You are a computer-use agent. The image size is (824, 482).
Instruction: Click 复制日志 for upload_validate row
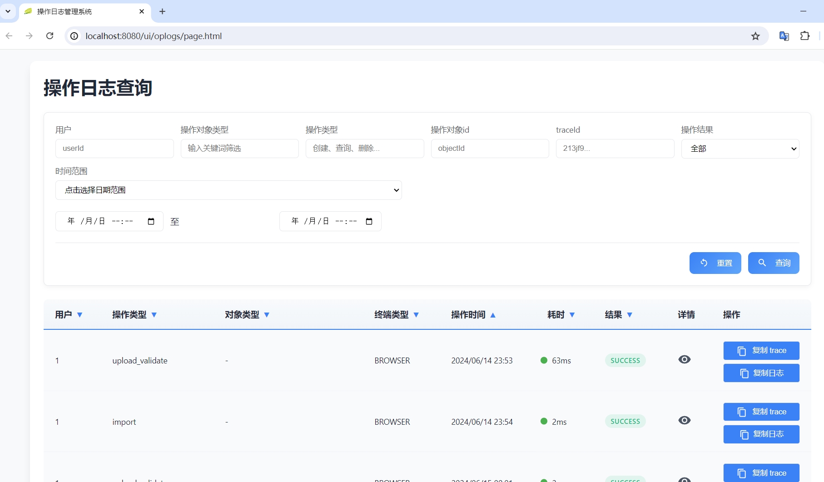click(x=761, y=373)
